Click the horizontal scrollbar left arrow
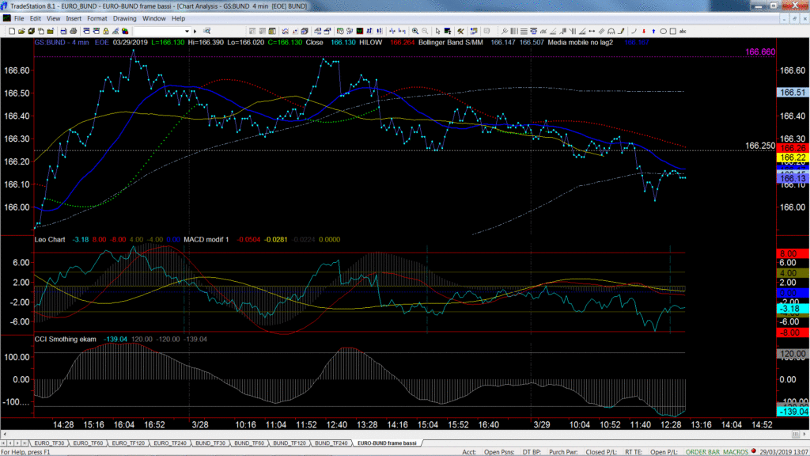 (5, 435)
